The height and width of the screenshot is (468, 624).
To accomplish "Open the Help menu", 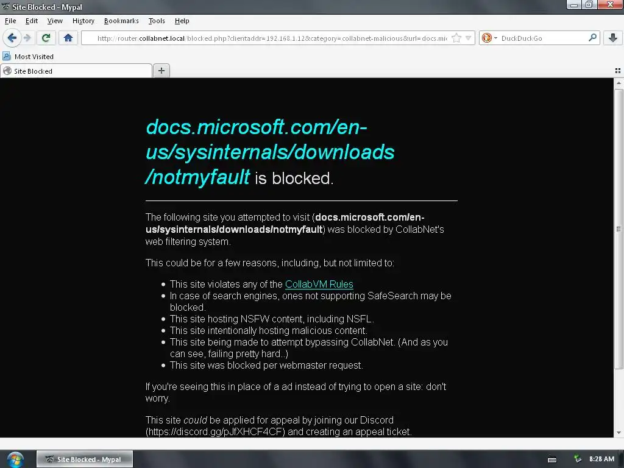I will coord(182,21).
